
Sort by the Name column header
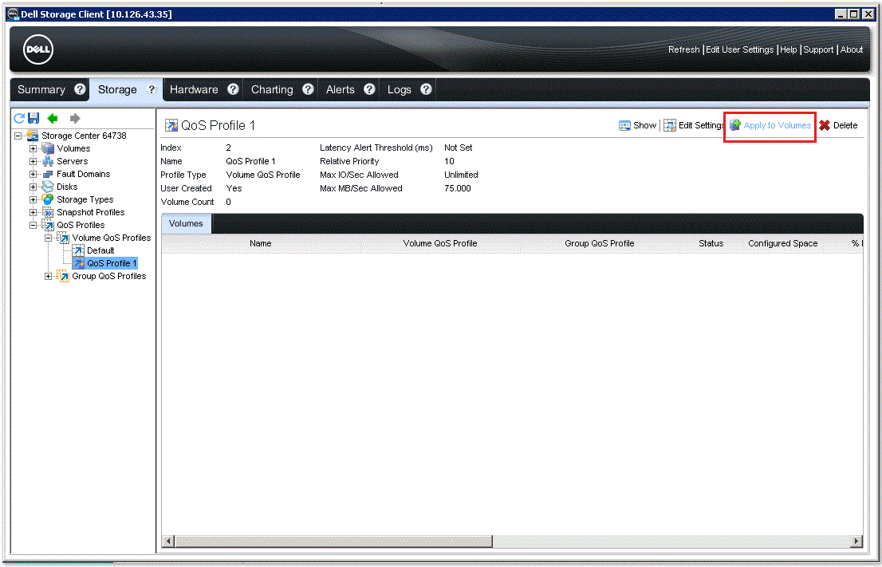click(261, 243)
